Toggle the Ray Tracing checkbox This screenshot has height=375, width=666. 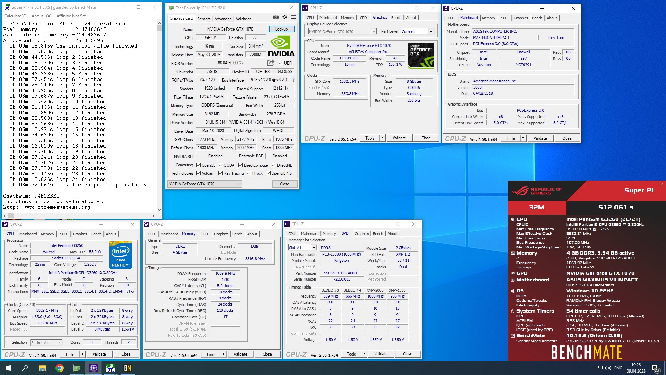[220, 173]
